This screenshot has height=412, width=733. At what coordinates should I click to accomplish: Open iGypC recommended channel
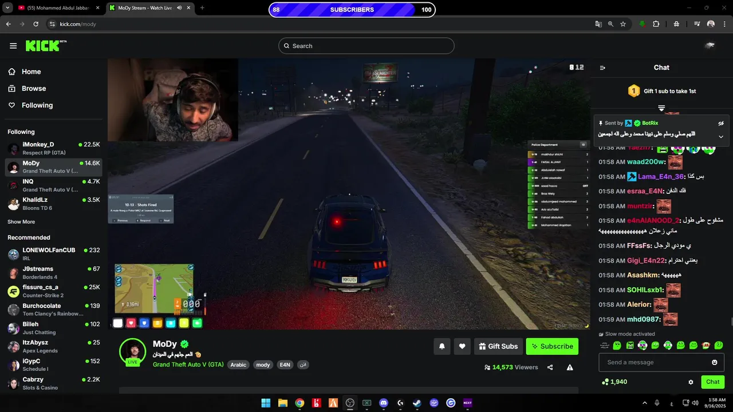[x=54, y=365]
